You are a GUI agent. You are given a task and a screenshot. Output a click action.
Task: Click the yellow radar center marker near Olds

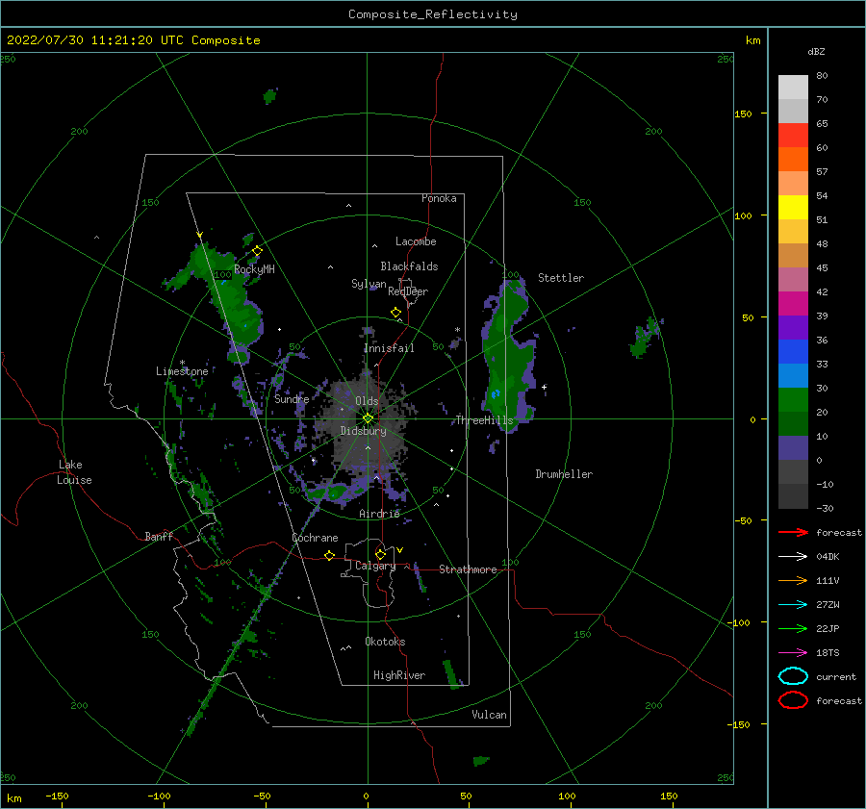368,418
